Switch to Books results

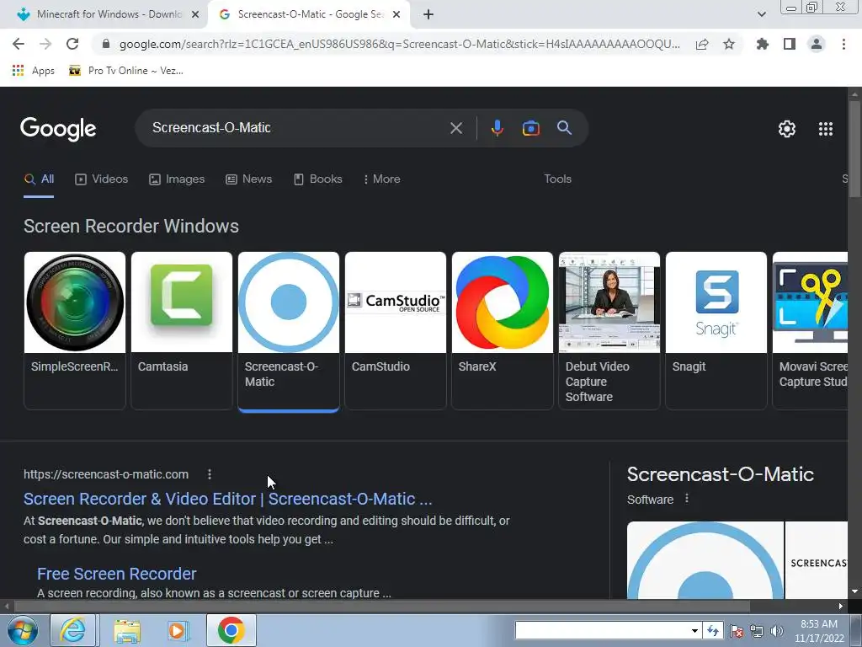point(317,179)
